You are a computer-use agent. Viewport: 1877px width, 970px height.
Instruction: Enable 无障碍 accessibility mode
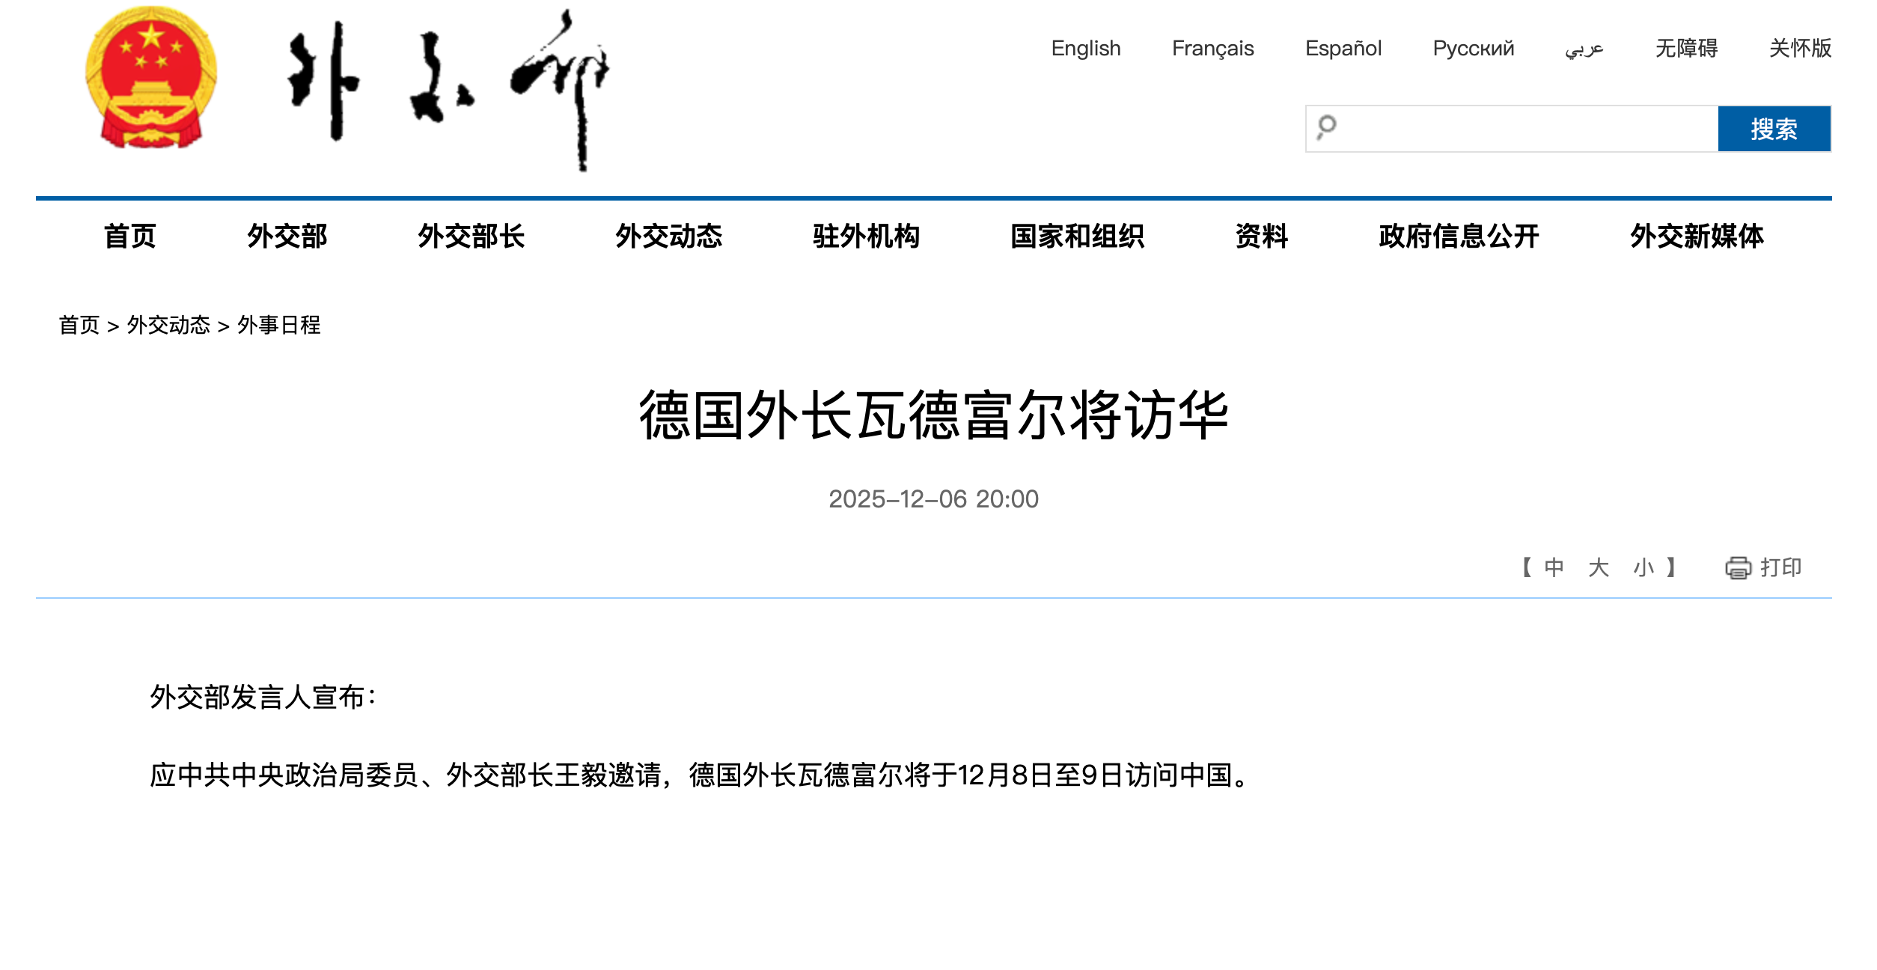1686,49
